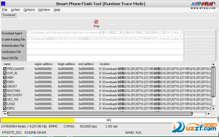Click the Download Agent browse button
The width and height of the screenshot is (219, 137).
200,33
